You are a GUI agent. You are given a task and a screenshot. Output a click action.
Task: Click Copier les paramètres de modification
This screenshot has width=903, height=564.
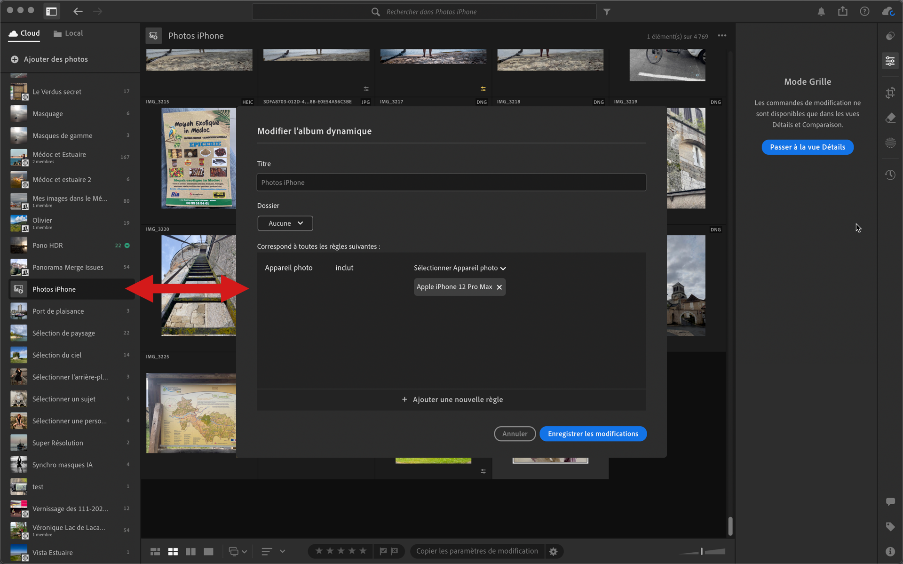477,551
